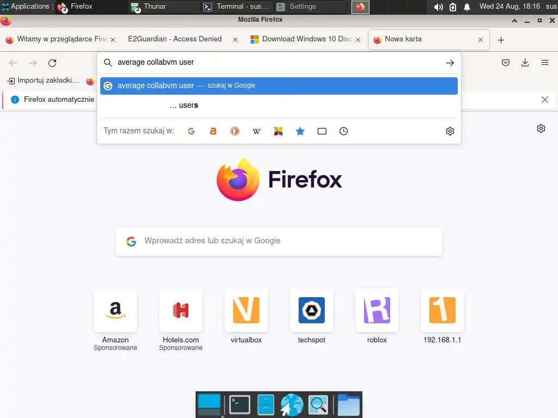Close the Nowa karta tab

coord(481,40)
